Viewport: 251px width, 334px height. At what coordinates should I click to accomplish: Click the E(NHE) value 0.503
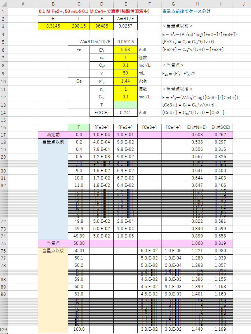tap(197, 135)
